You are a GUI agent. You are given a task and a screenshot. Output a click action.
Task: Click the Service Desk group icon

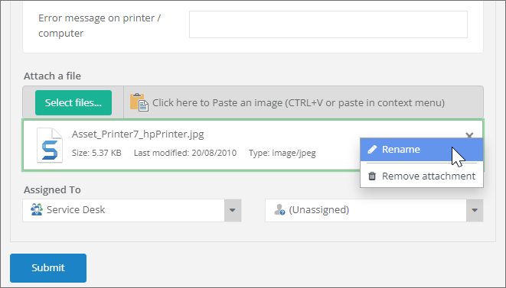tap(37, 210)
